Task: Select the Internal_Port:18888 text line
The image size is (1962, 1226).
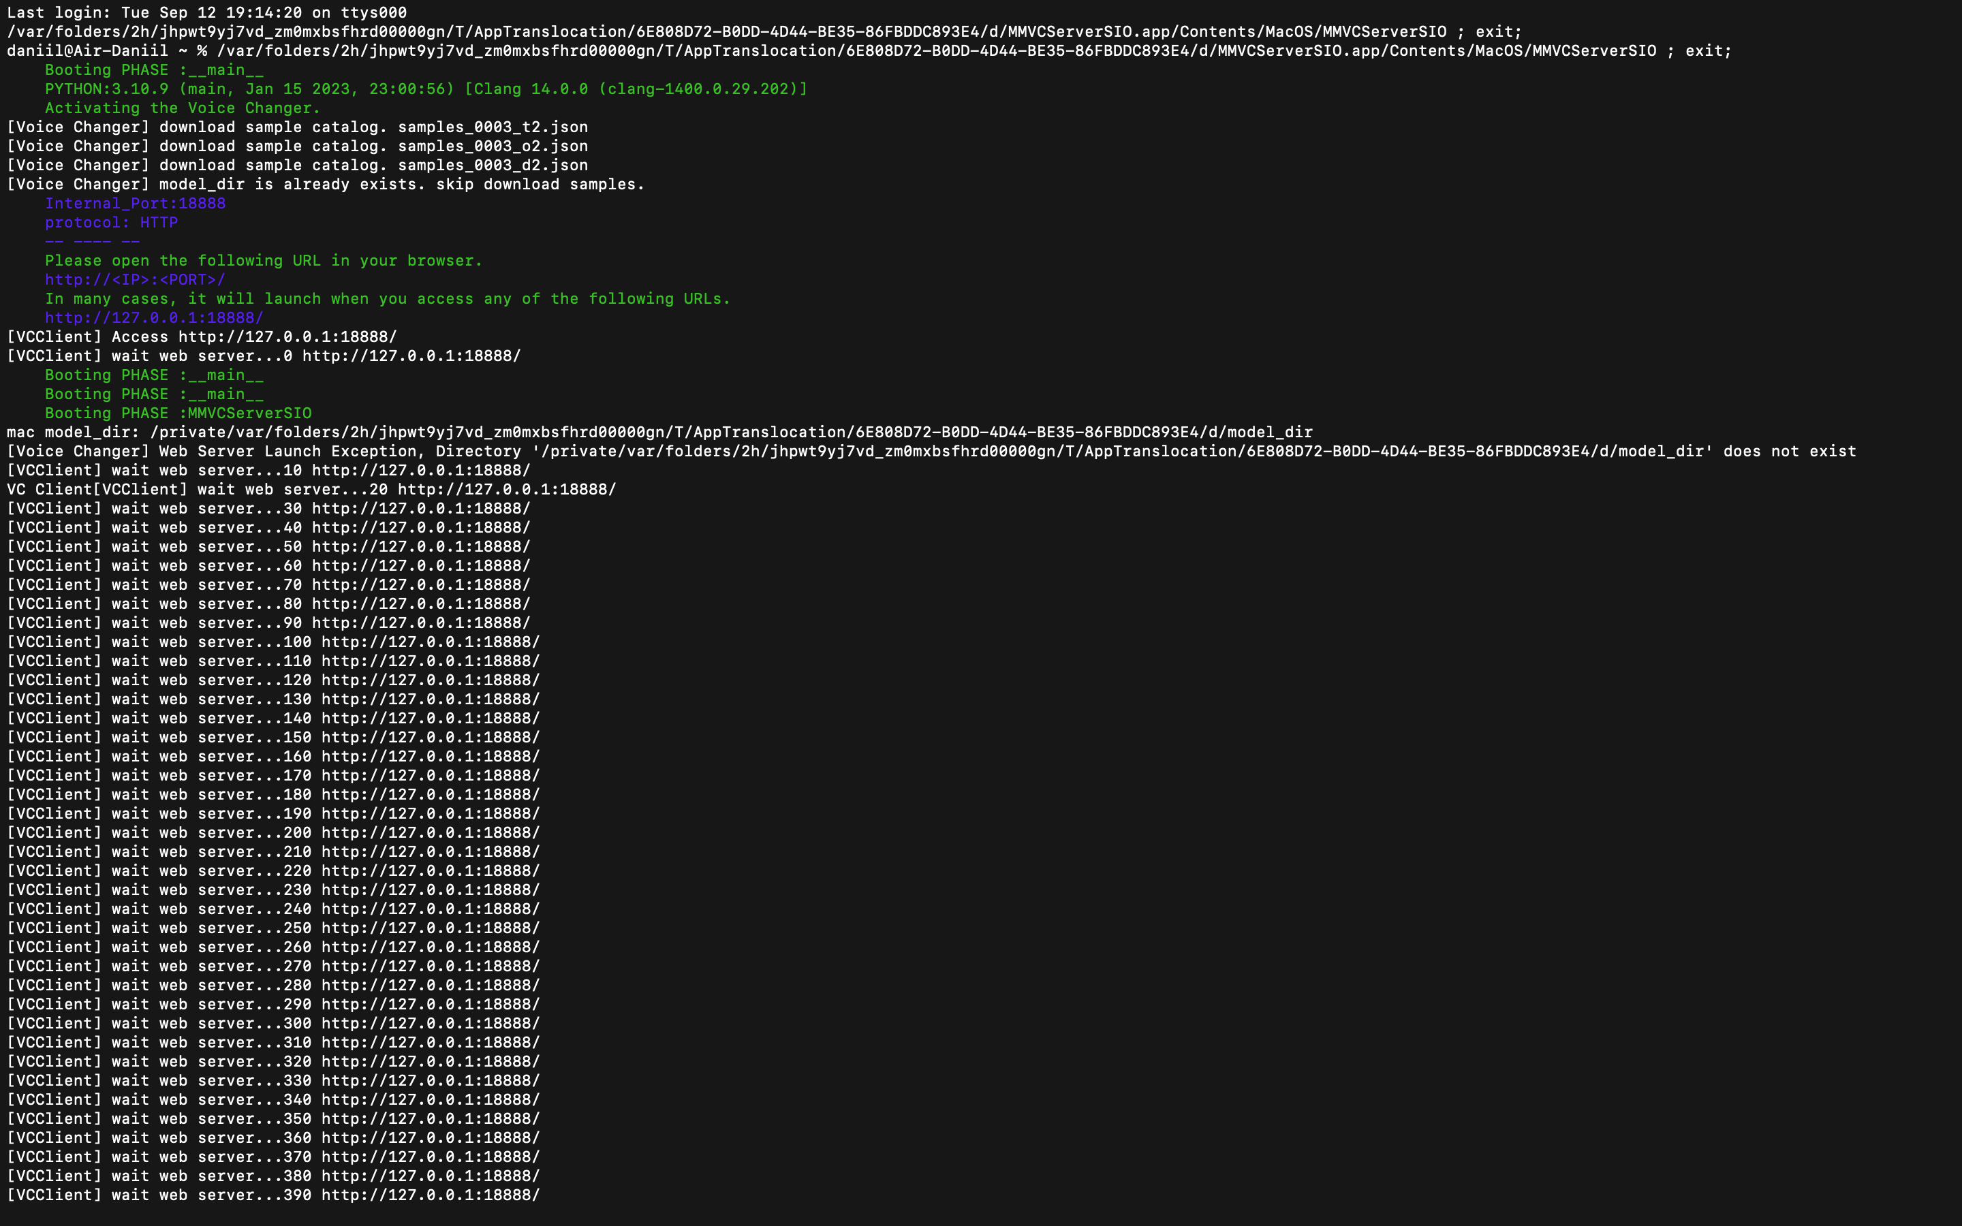Action: point(135,203)
